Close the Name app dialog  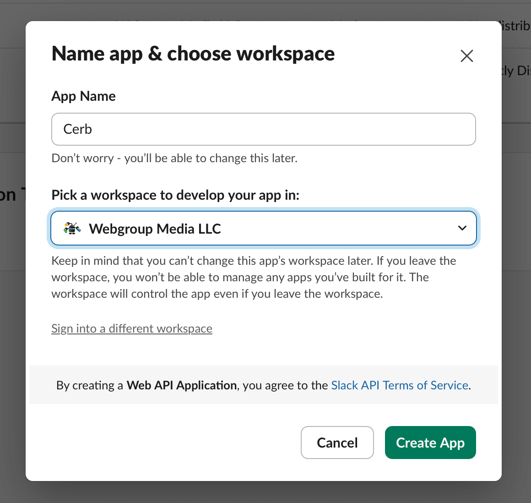(x=466, y=56)
